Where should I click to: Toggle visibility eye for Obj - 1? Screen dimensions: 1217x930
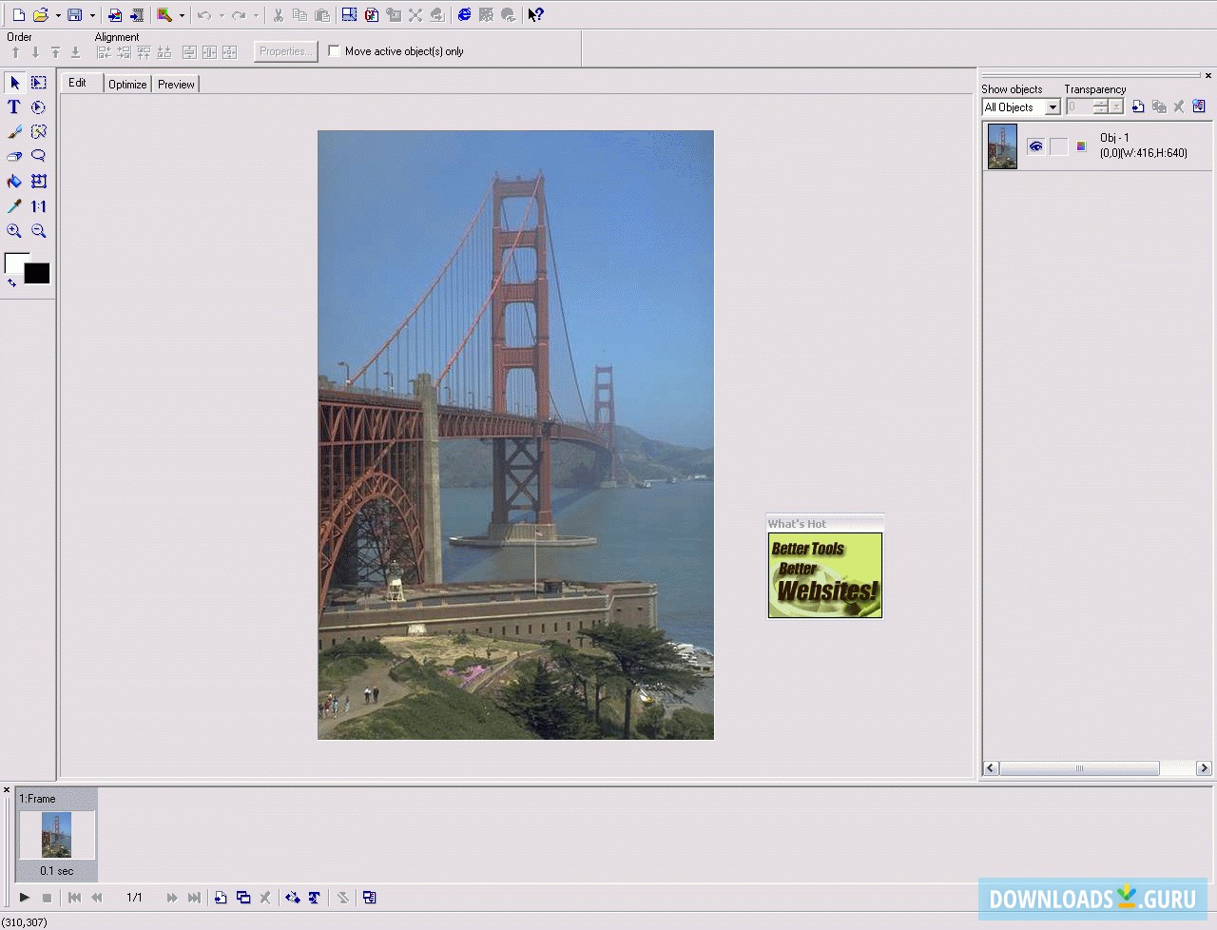[1035, 146]
